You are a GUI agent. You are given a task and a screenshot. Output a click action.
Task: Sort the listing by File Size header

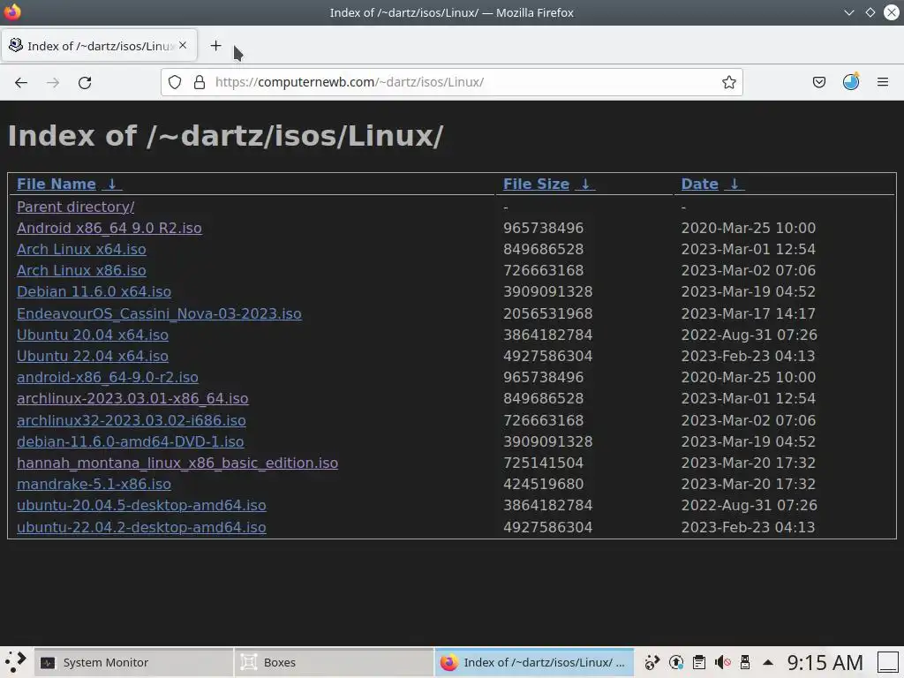pyautogui.click(x=536, y=184)
